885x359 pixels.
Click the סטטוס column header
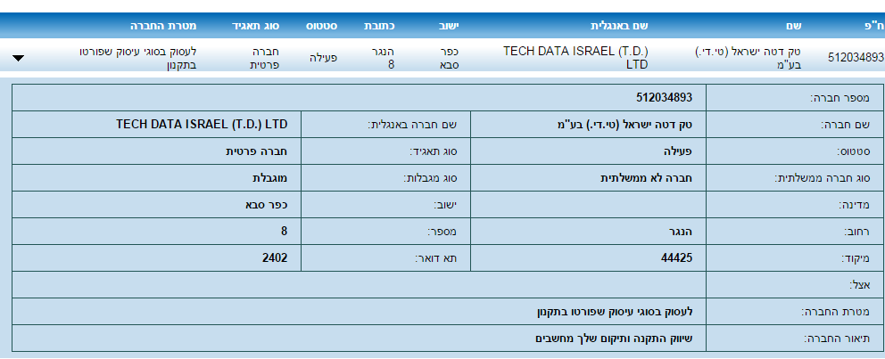click(322, 26)
